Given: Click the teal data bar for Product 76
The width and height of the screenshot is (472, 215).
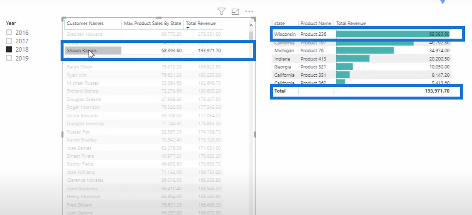Looking at the screenshot, I should point(365,50).
